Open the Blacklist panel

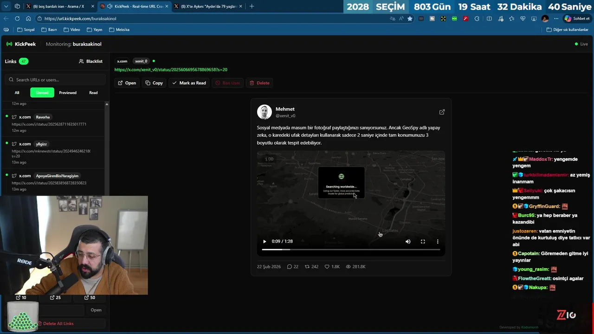(x=90, y=61)
